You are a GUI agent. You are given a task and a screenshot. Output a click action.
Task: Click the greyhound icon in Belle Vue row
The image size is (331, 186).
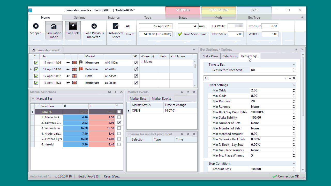68,69
